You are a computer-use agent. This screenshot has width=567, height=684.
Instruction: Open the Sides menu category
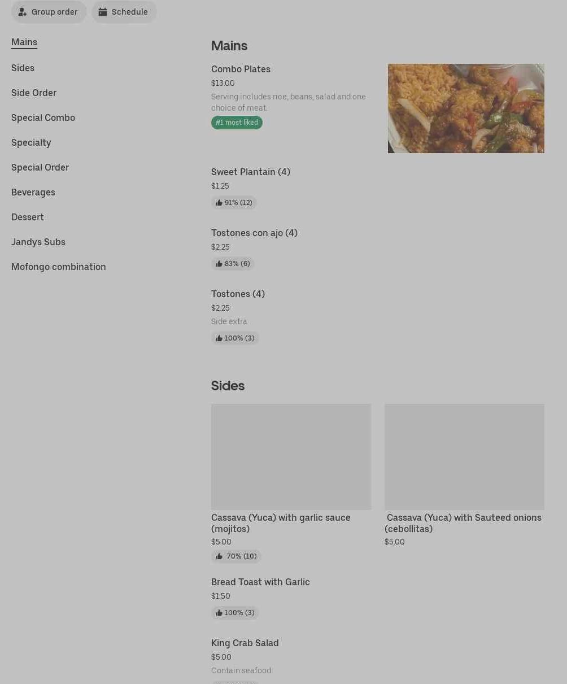click(23, 68)
